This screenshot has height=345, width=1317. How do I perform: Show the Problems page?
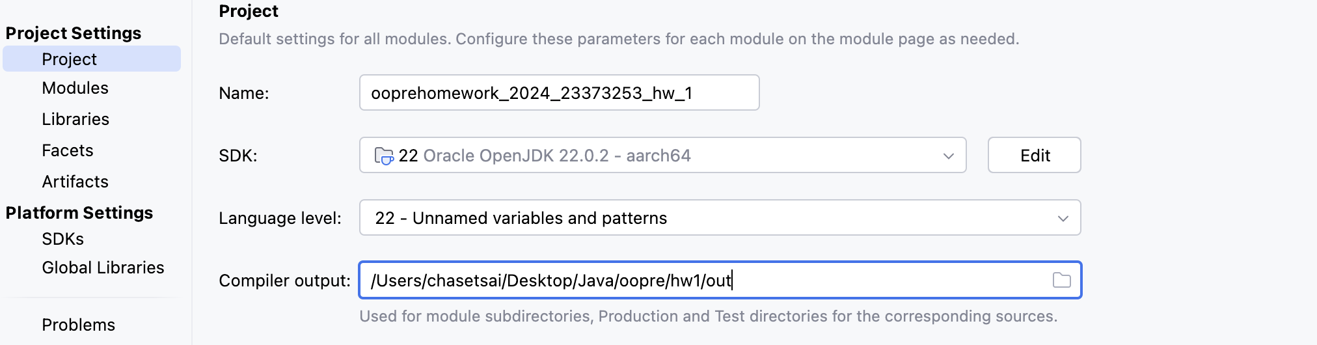78,325
